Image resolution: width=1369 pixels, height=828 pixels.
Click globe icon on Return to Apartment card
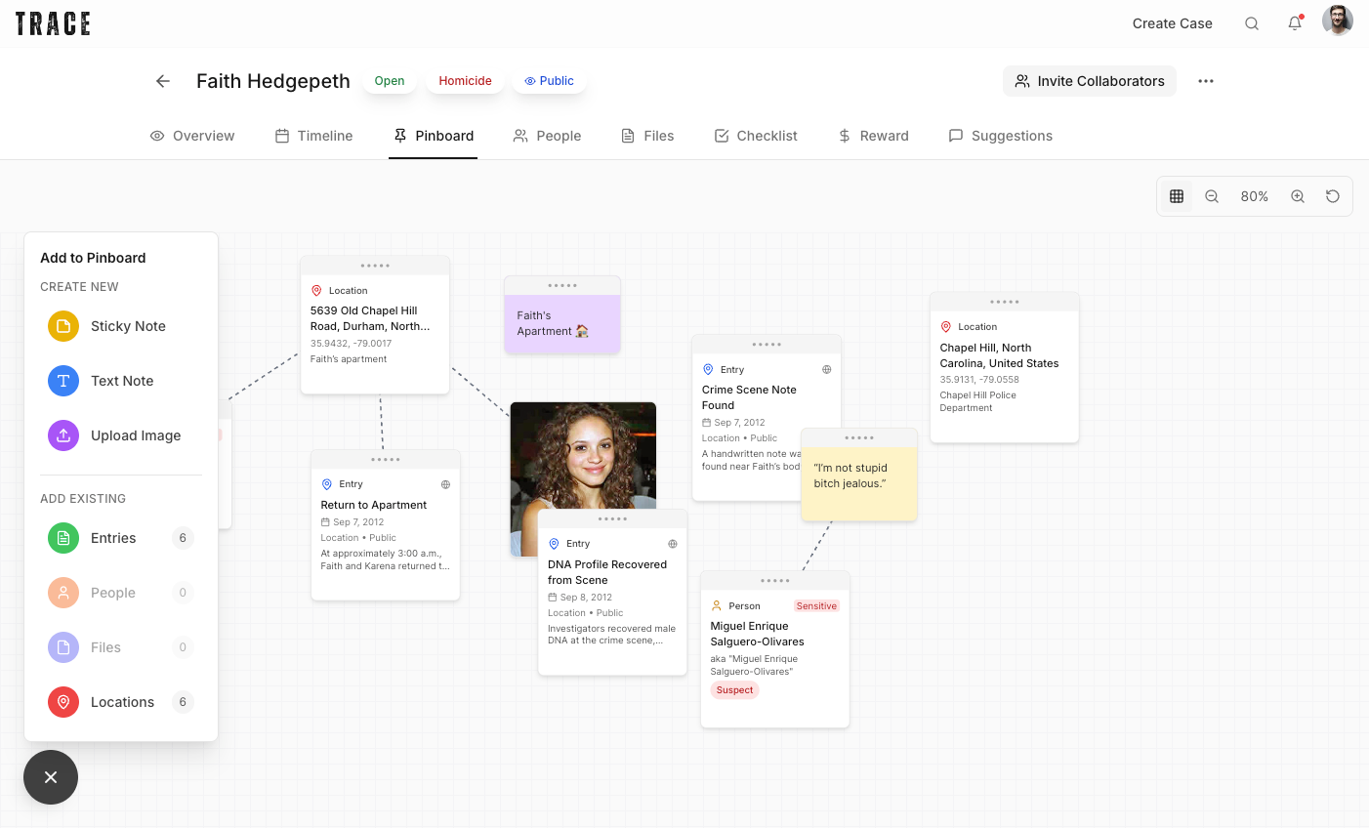pyautogui.click(x=445, y=484)
